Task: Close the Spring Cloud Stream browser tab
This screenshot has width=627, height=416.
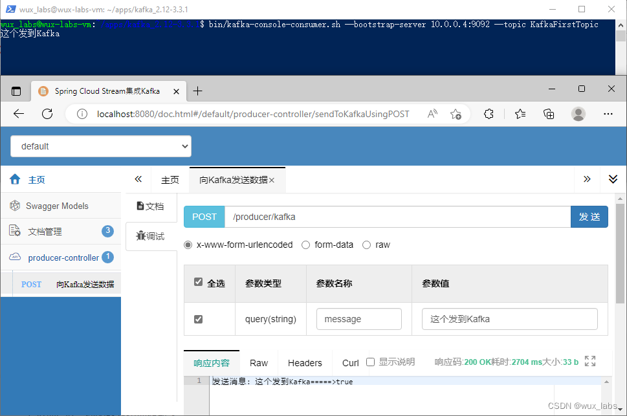Action: point(176,92)
